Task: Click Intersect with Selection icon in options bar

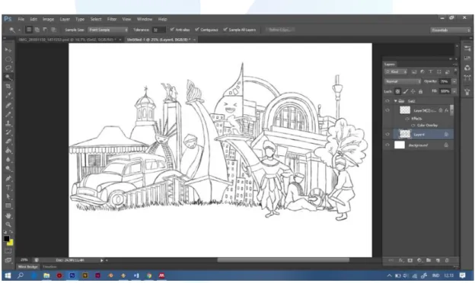Action: point(53,30)
